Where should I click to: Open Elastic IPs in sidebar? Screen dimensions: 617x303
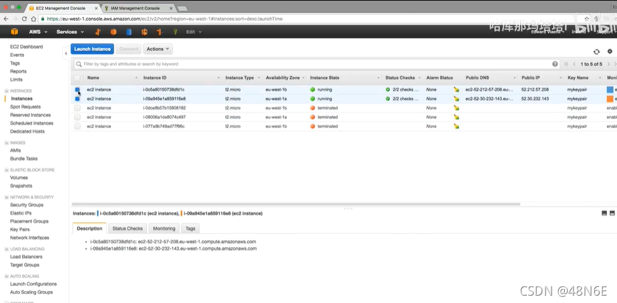21,214
